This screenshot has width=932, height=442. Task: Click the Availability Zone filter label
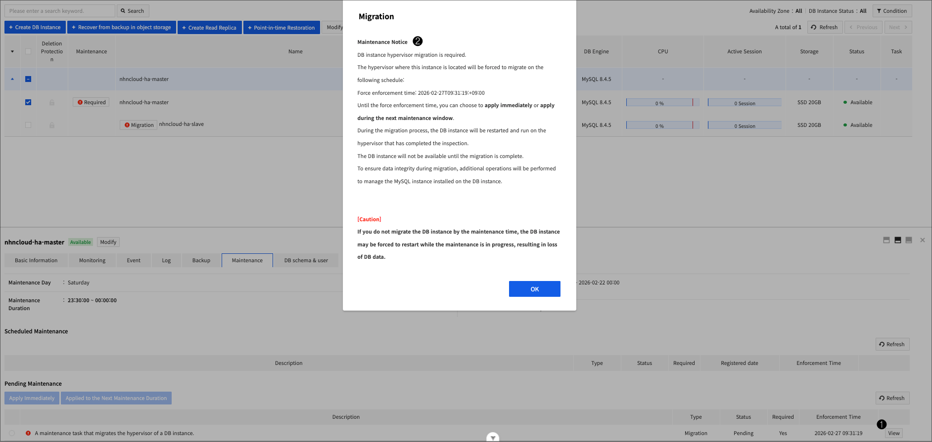pyautogui.click(x=775, y=11)
